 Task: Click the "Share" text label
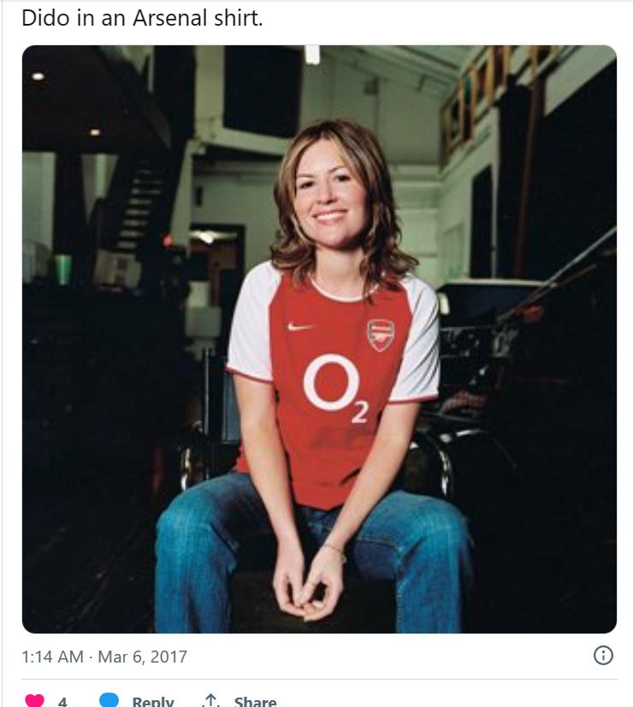255,702
